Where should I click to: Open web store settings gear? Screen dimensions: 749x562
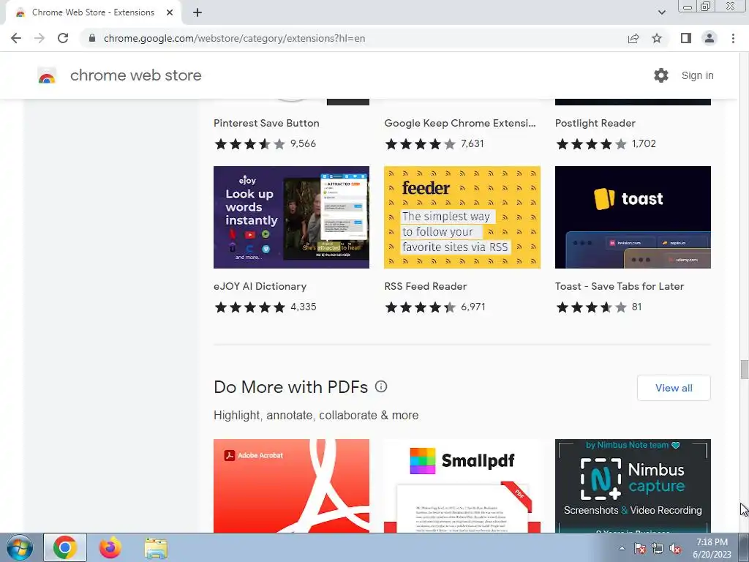tap(661, 75)
